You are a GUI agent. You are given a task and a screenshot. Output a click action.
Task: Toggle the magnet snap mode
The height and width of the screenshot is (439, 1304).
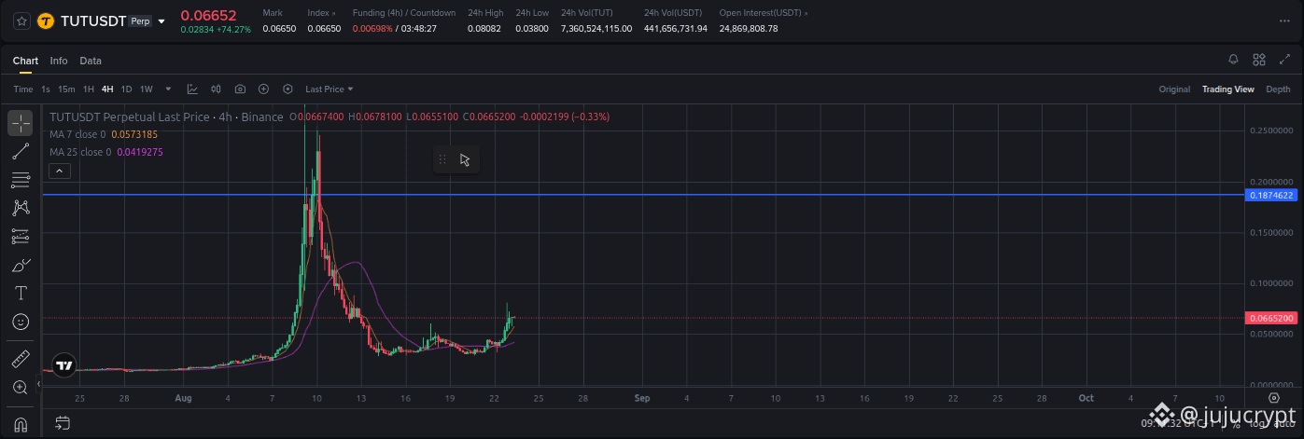[x=21, y=424]
